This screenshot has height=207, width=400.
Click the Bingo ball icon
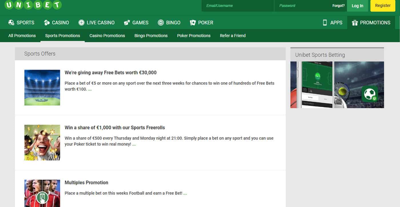161,23
